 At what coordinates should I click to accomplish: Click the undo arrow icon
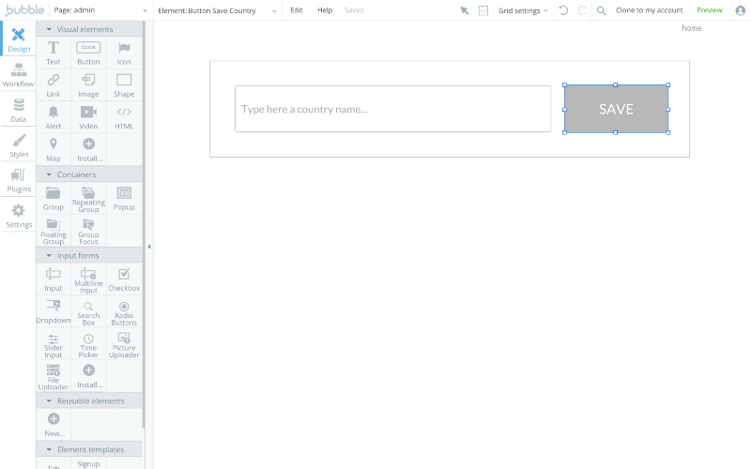tap(563, 10)
